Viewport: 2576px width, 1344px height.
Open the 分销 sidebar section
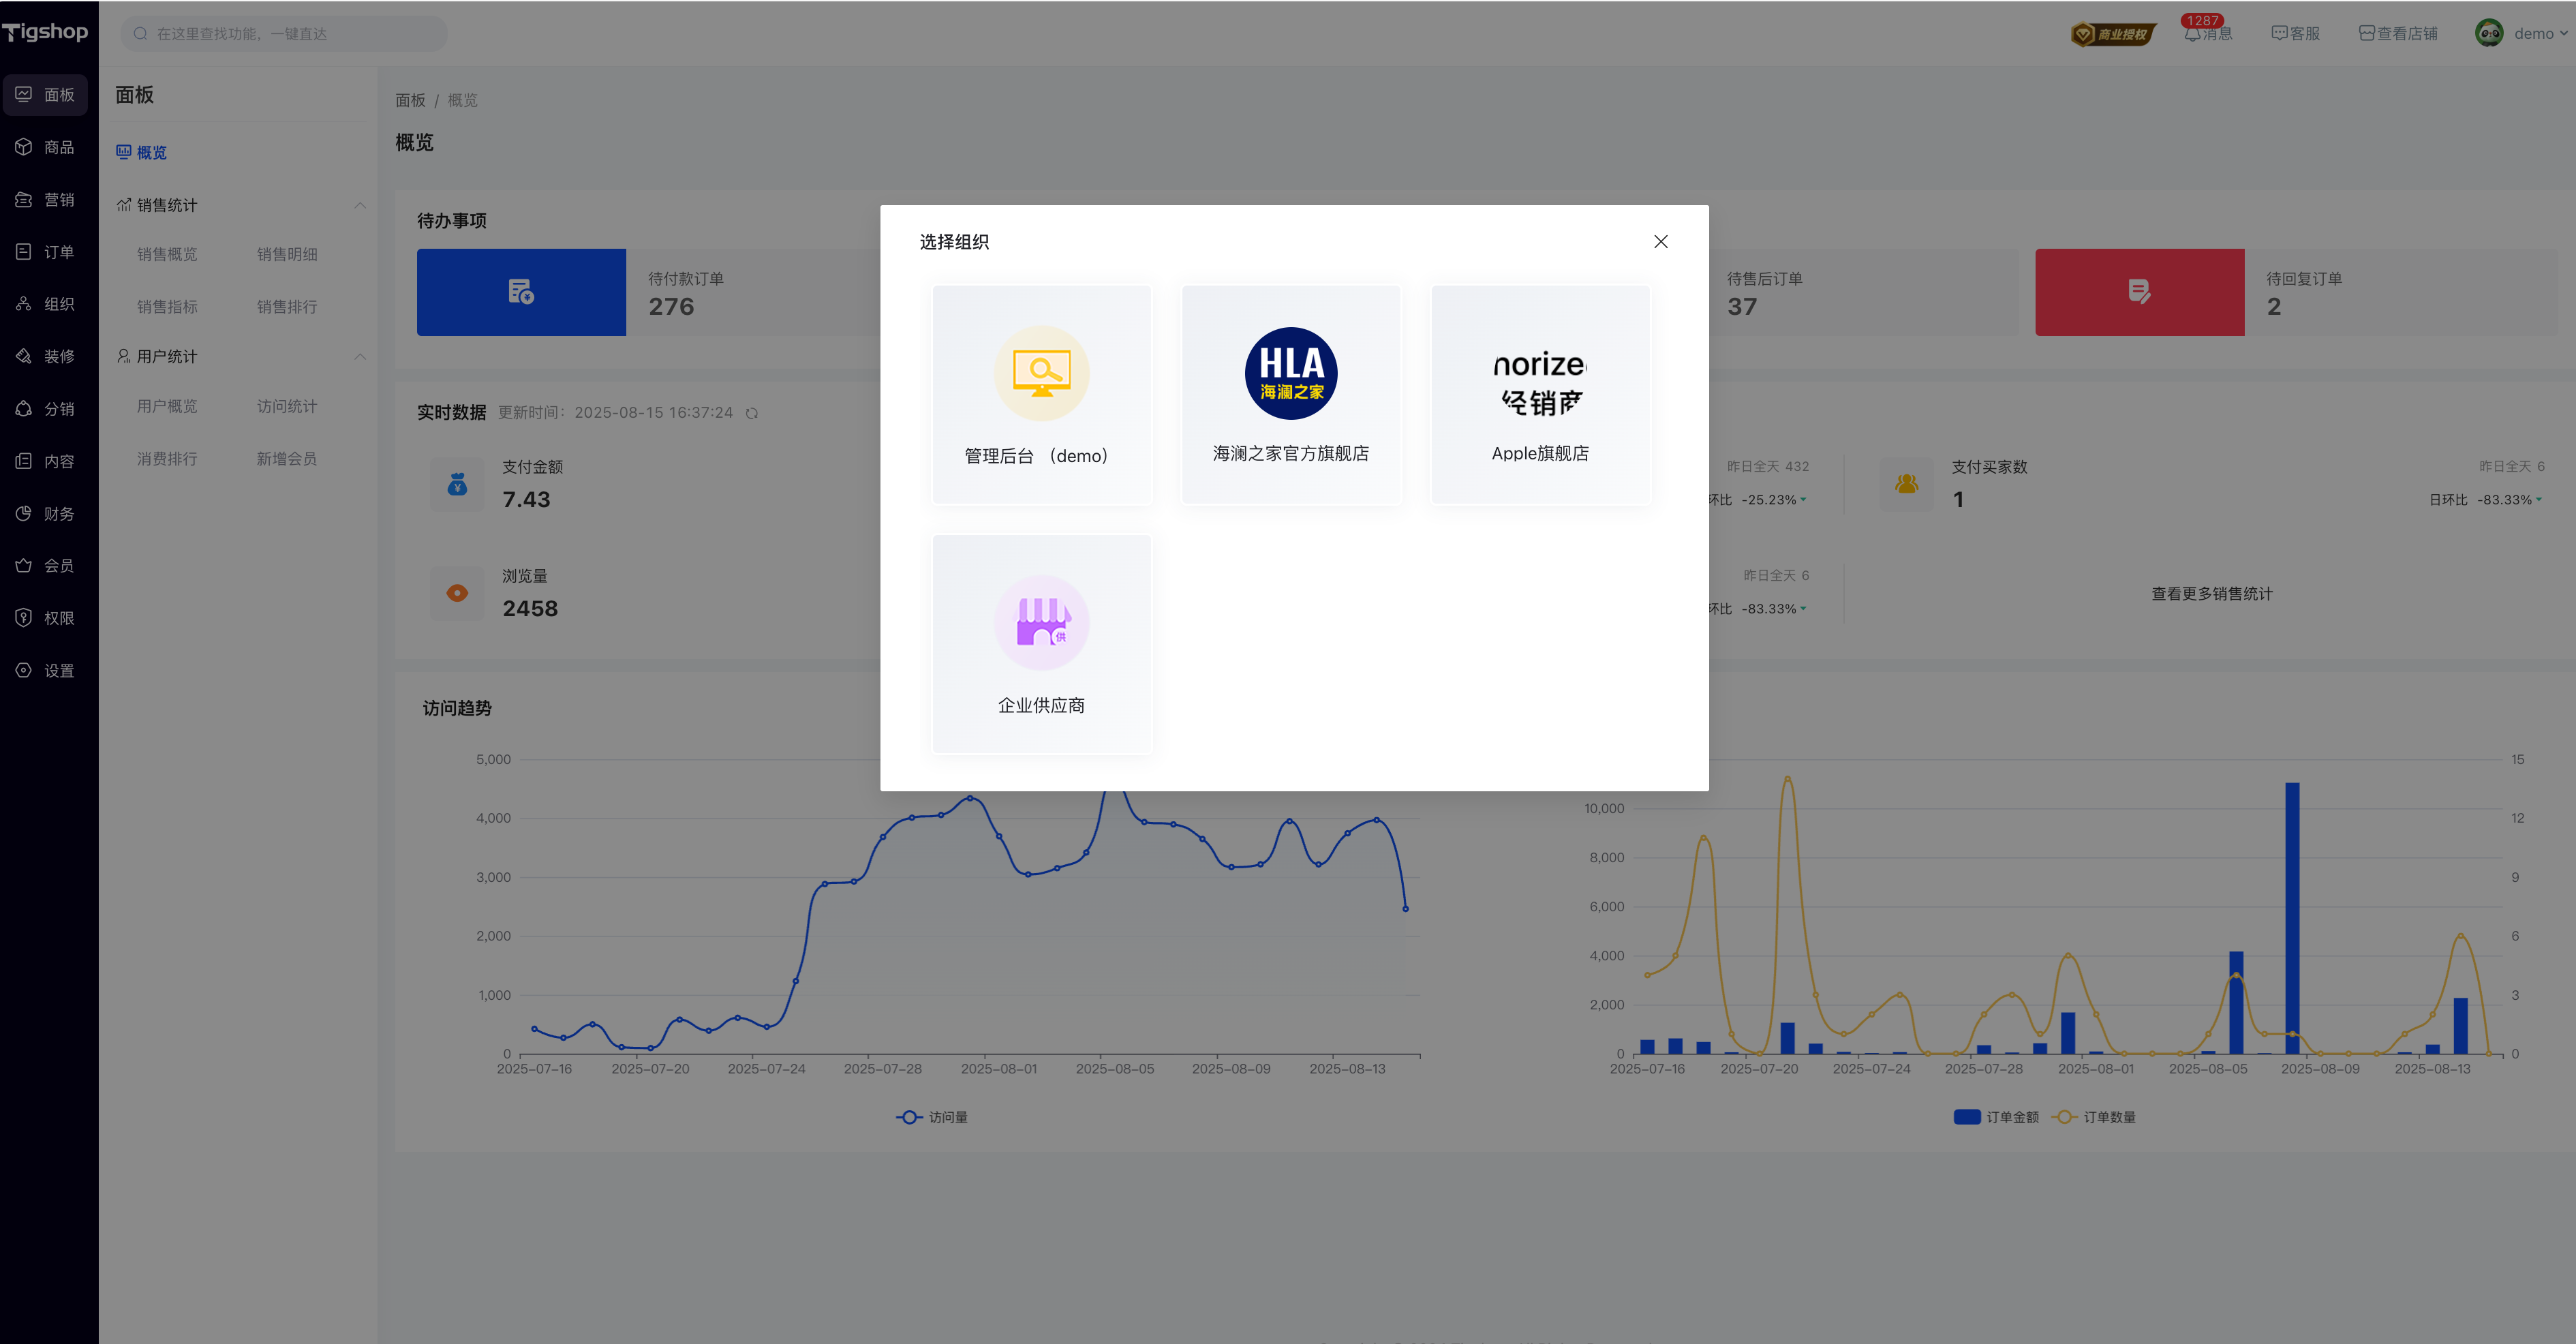(46, 408)
